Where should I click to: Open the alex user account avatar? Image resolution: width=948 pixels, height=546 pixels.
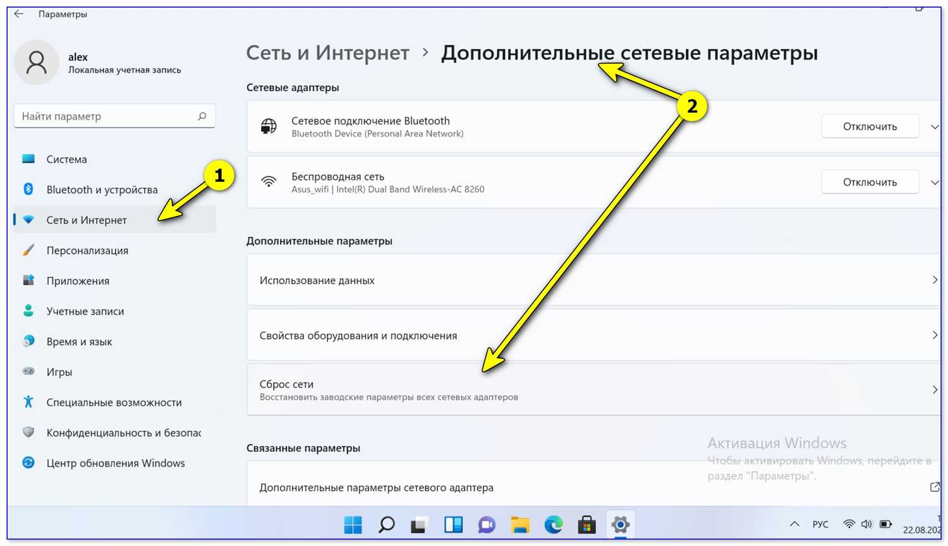pos(36,62)
